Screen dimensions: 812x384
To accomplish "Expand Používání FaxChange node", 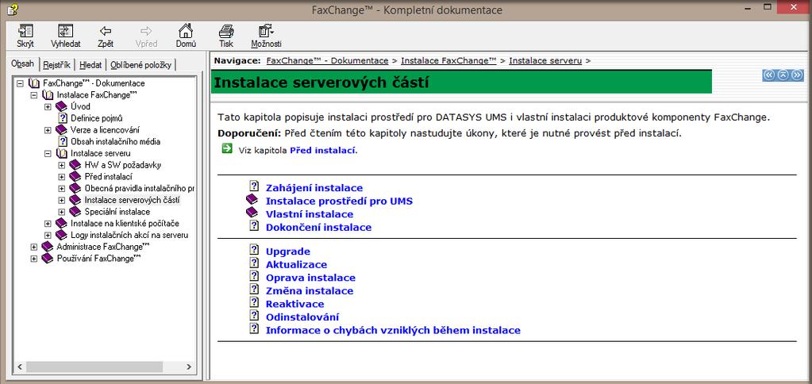I will pyautogui.click(x=33, y=258).
